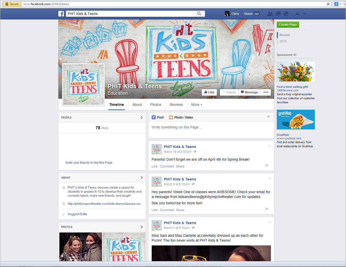Click 1800flowers bouquet ad image
The height and width of the screenshot is (267, 346).
[296, 72]
